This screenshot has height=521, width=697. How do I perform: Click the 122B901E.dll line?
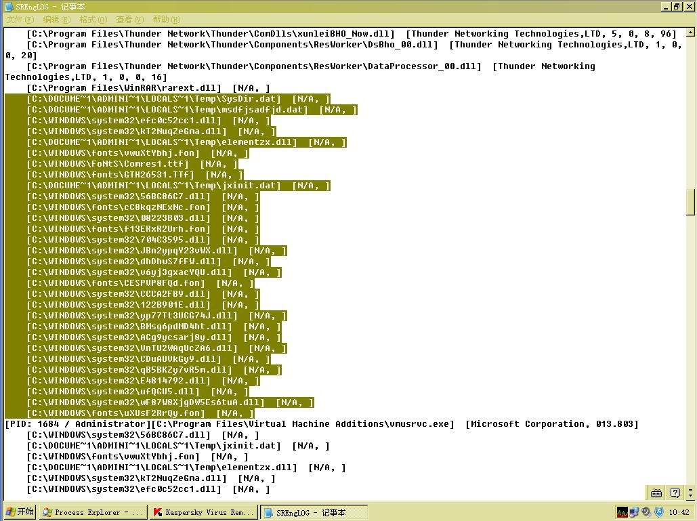[143, 305]
